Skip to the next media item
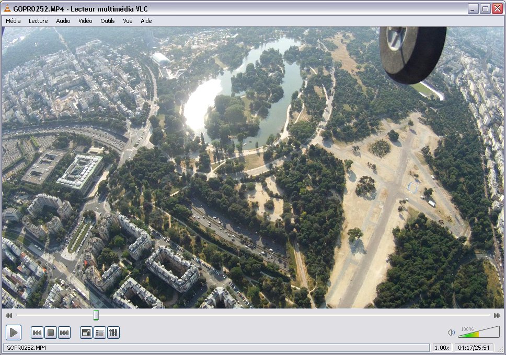Image resolution: width=506 pixels, height=355 pixels. click(64, 333)
